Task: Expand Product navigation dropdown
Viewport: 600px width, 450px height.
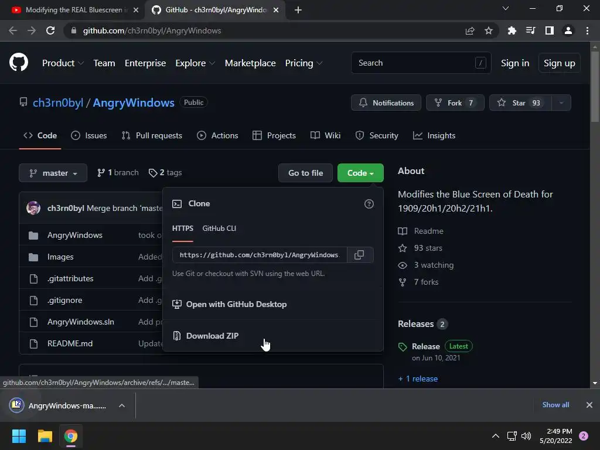Action: 63,63
